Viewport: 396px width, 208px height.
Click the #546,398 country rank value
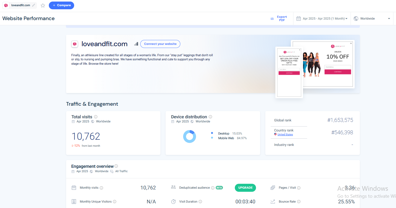pyautogui.click(x=342, y=132)
